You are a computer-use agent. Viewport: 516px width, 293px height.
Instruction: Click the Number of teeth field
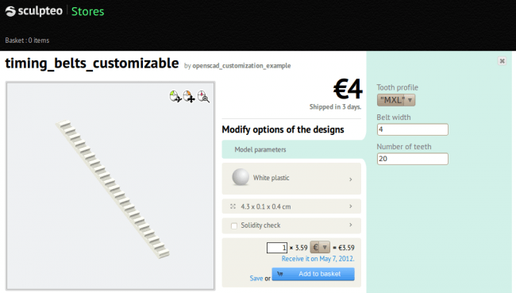pyautogui.click(x=412, y=159)
